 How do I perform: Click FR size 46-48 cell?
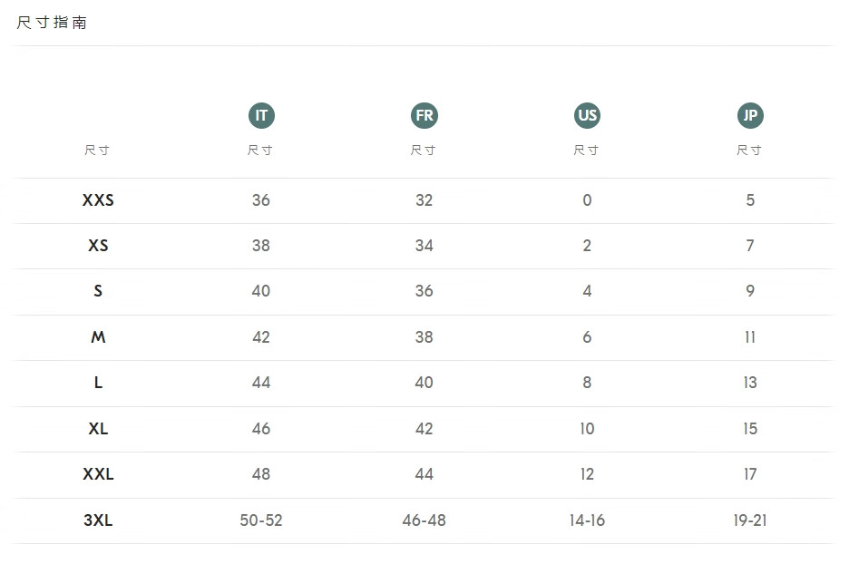point(424,520)
